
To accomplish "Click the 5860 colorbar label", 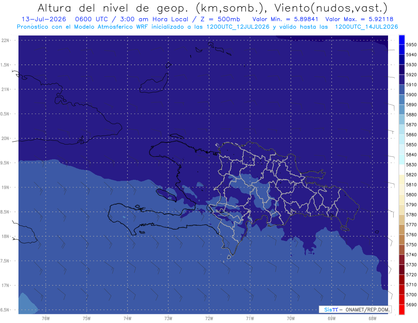I will pyautogui.click(x=411, y=134).
